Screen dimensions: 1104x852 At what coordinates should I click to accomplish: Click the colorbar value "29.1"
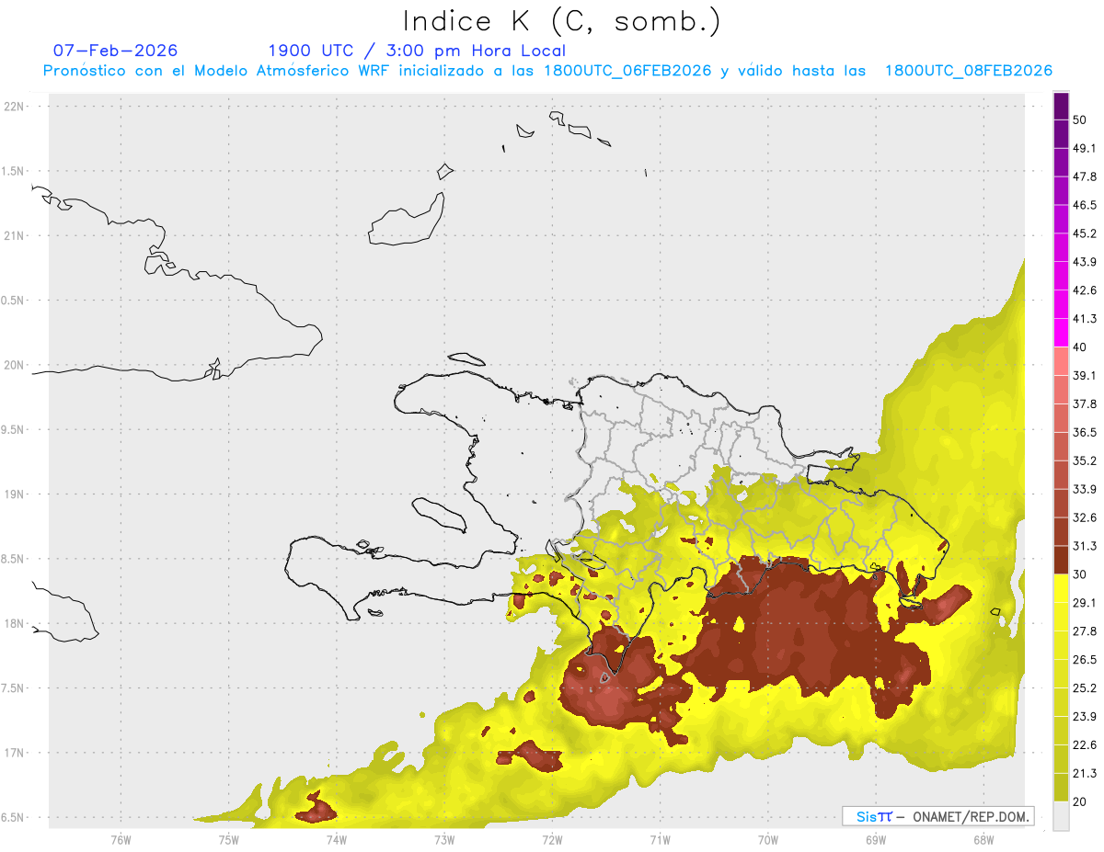1085,603
